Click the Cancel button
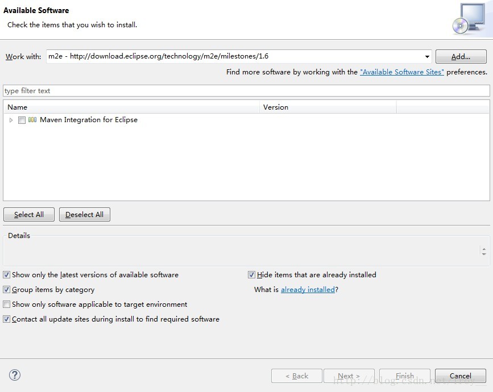The width and height of the screenshot is (493, 392). point(461,376)
